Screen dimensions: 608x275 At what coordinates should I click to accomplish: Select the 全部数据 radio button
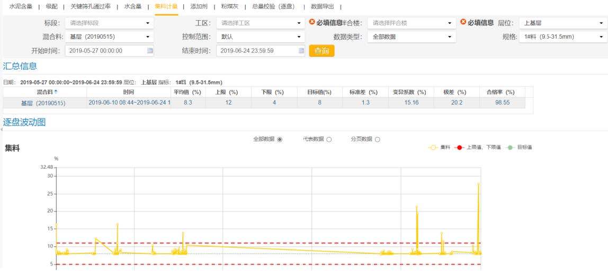[280, 140]
